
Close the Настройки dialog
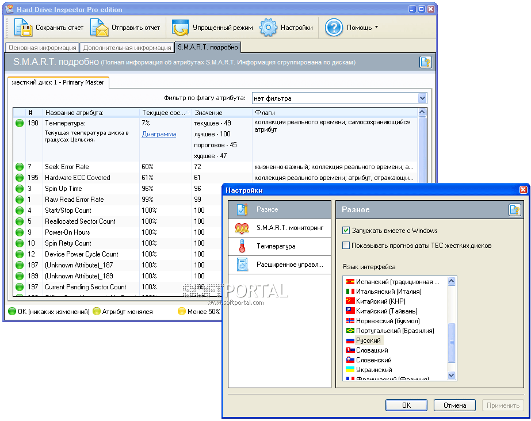(x=523, y=190)
